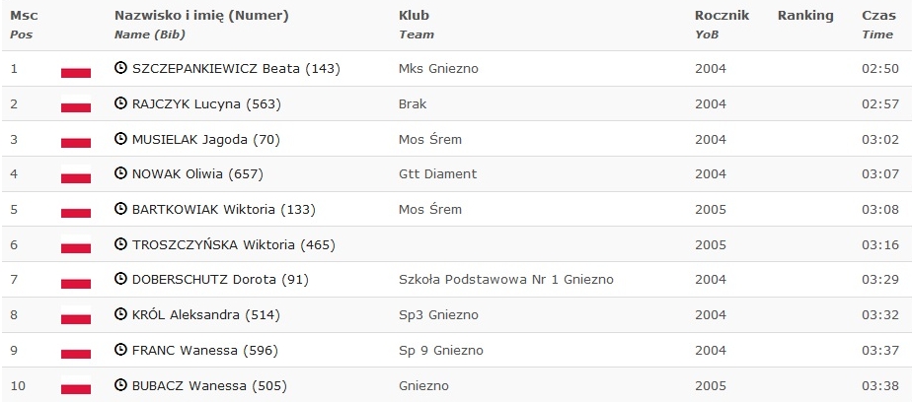The width and height of the screenshot is (912, 402).
Task: Click Polish flag in position 6 row
Action: pos(76,244)
